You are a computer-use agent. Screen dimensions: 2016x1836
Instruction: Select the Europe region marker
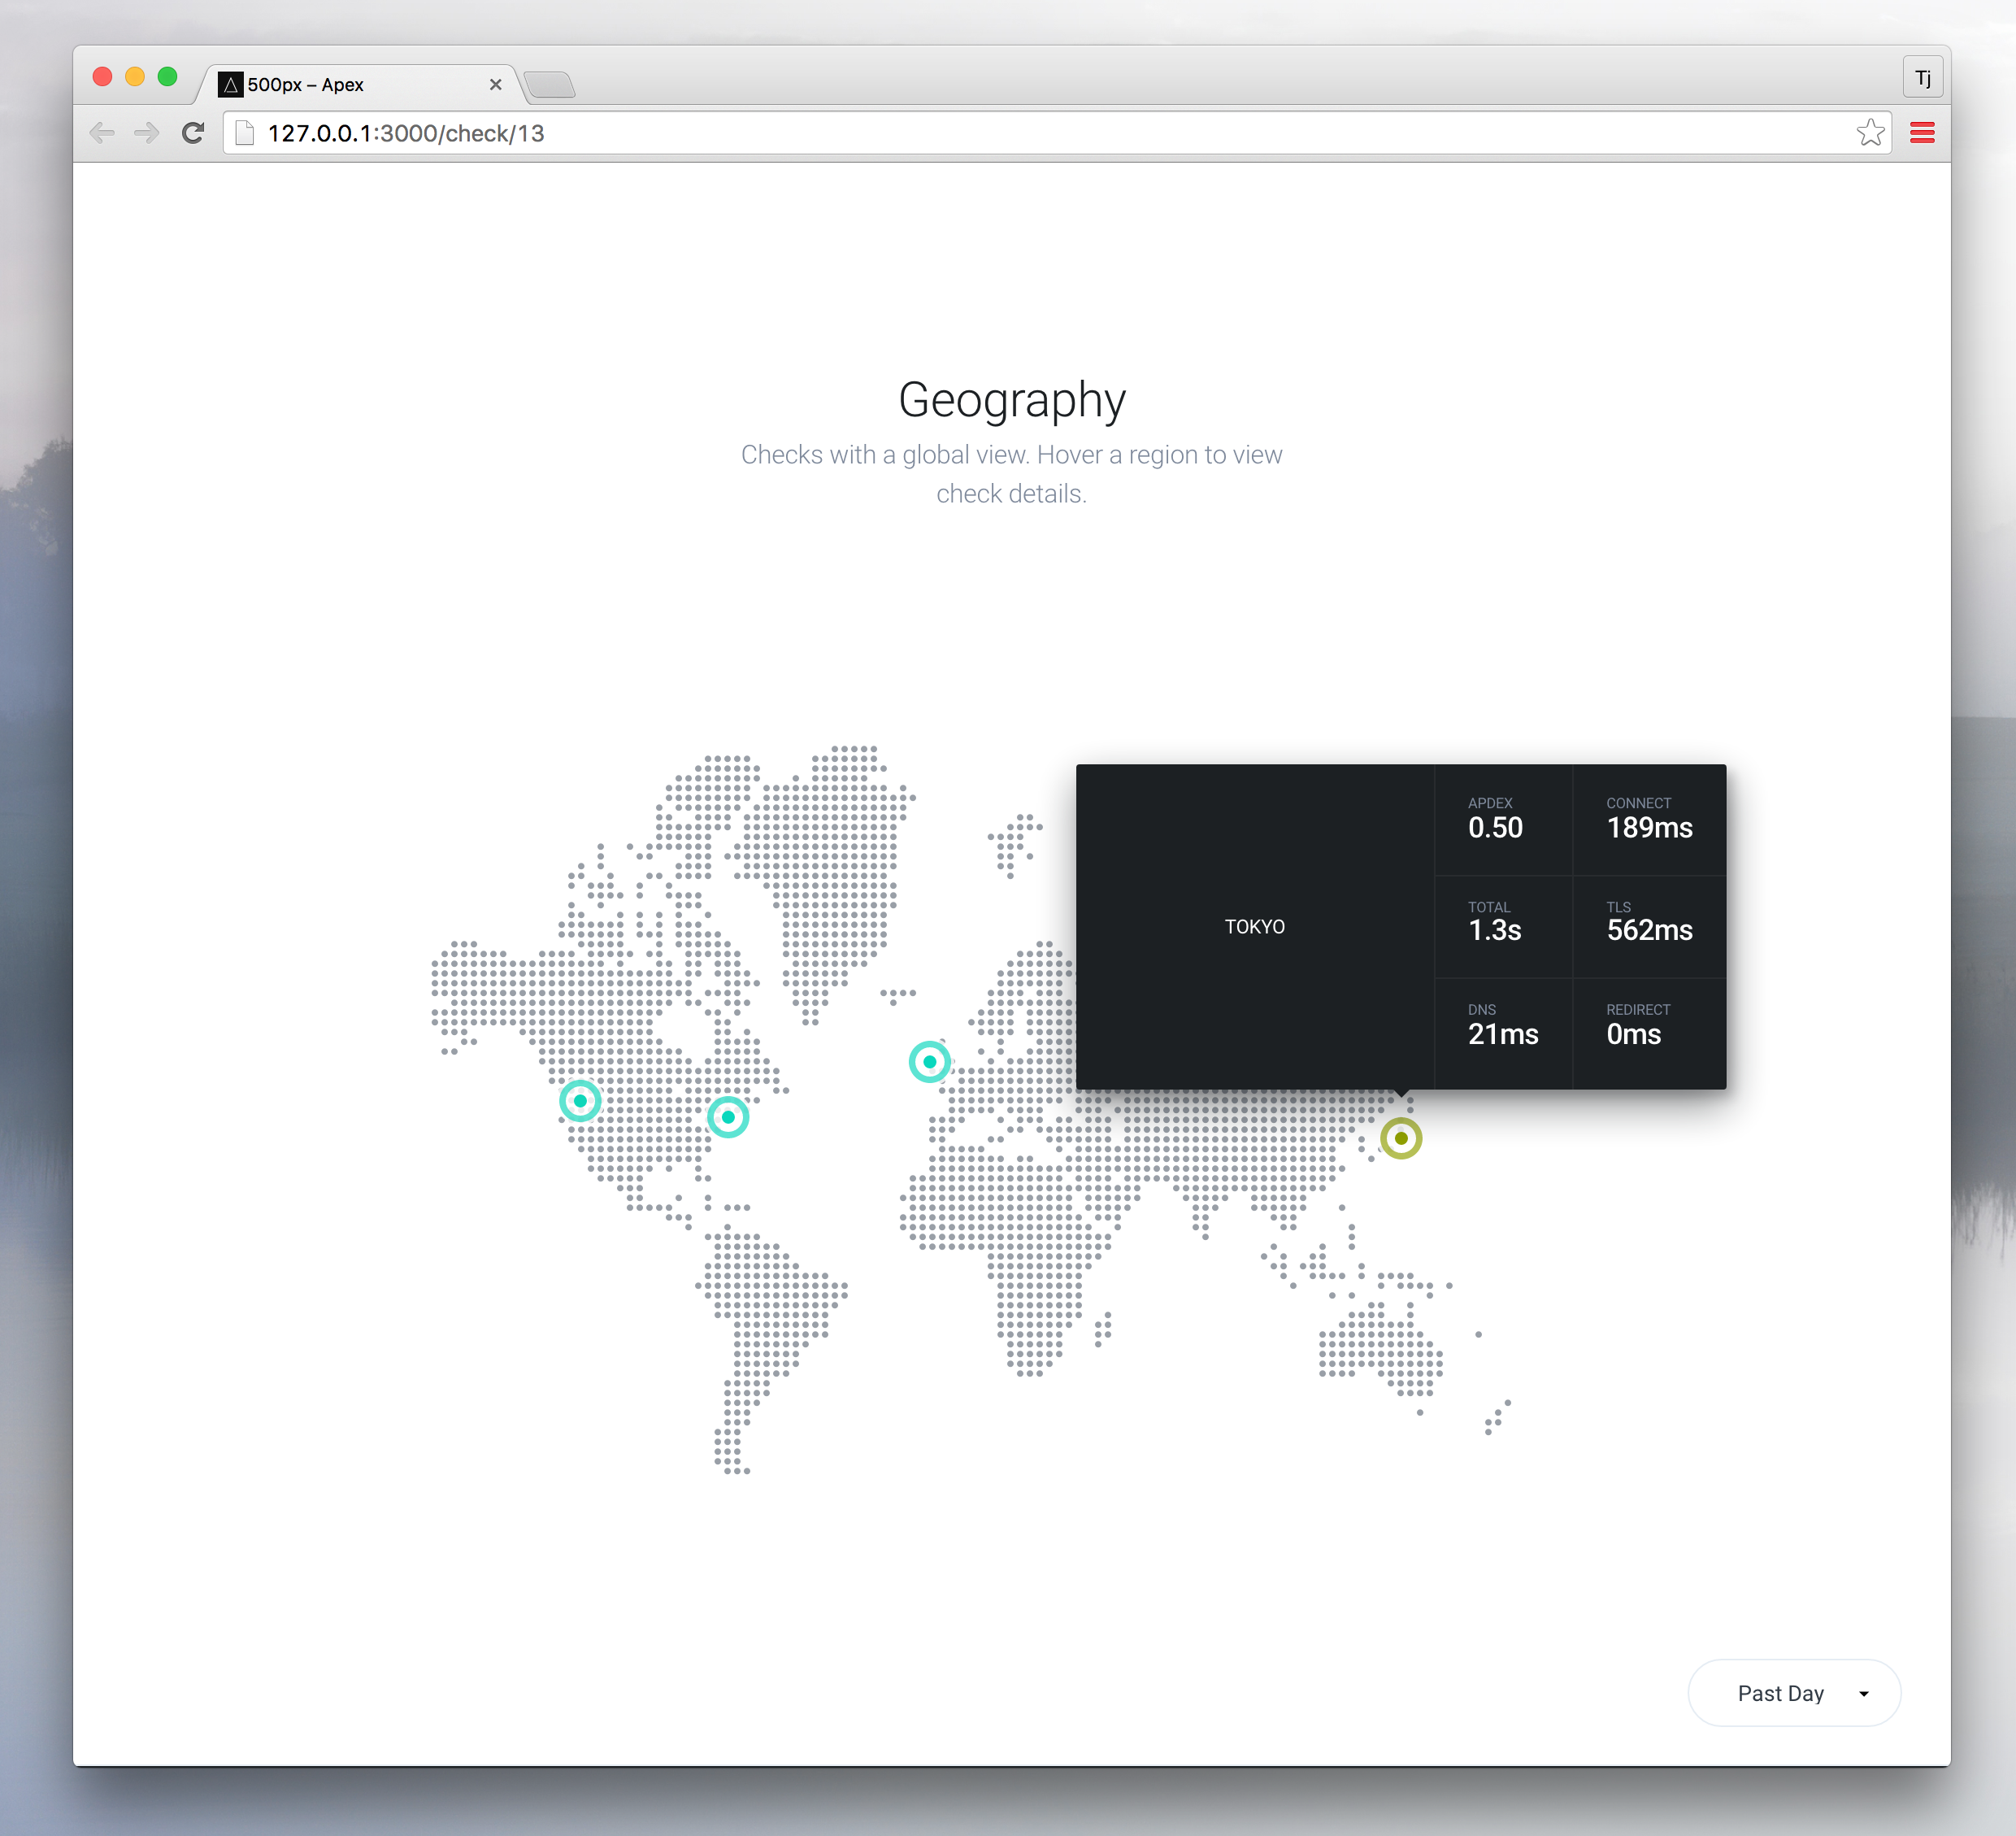coord(930,1062)
